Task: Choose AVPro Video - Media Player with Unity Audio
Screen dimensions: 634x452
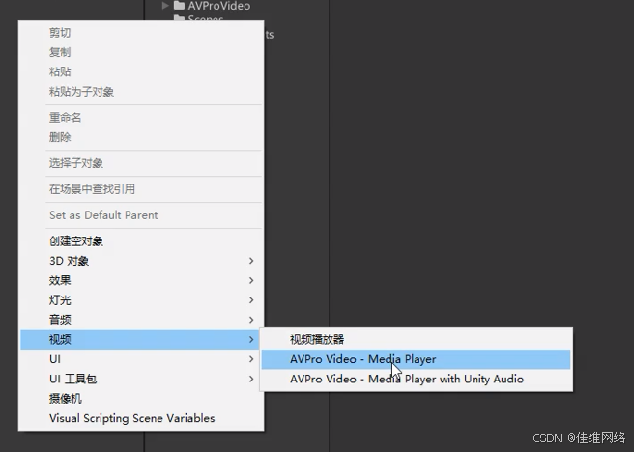Action: [416, 379]
